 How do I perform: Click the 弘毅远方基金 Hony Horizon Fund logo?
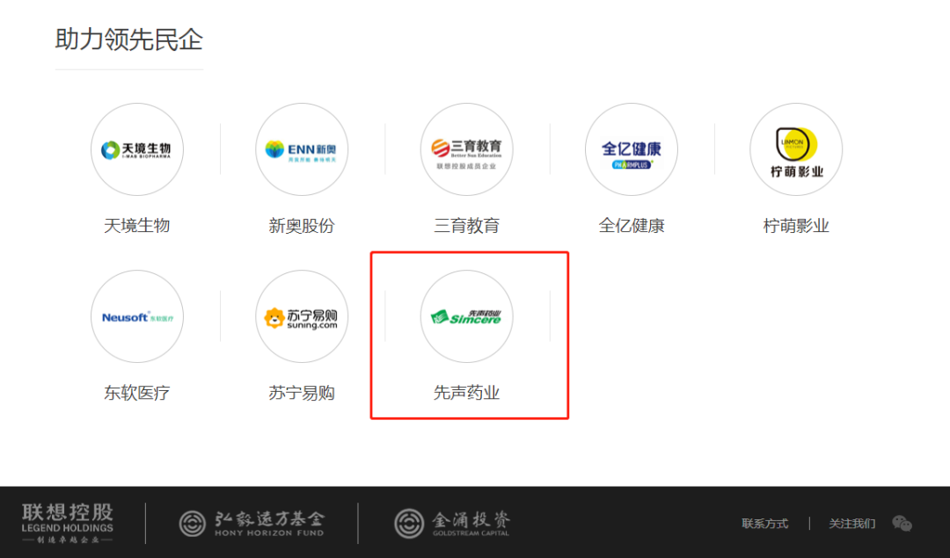tap(252, 524)
